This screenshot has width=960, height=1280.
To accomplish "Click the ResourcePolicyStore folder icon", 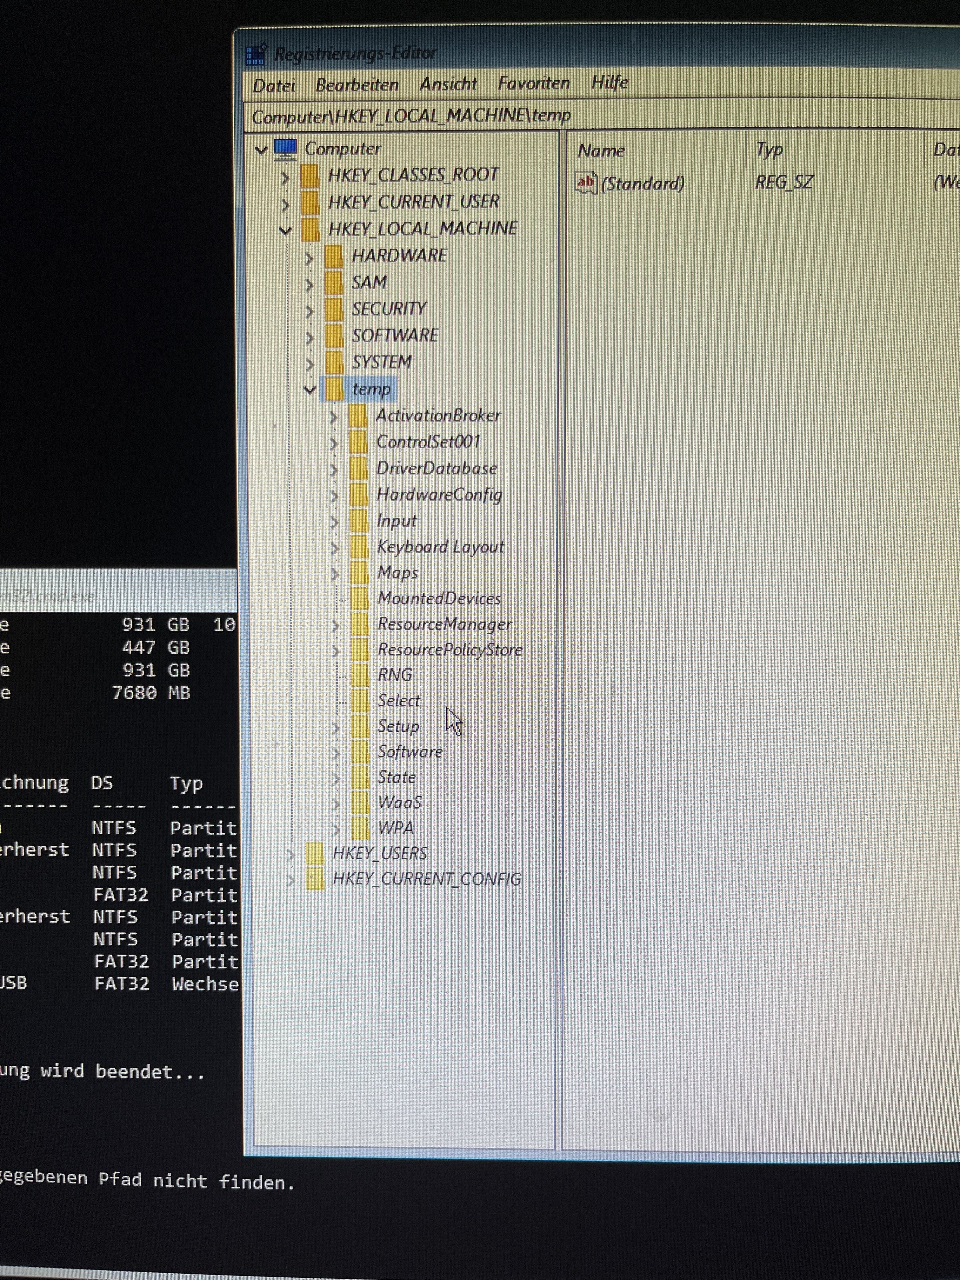I will tap(360, 650).
